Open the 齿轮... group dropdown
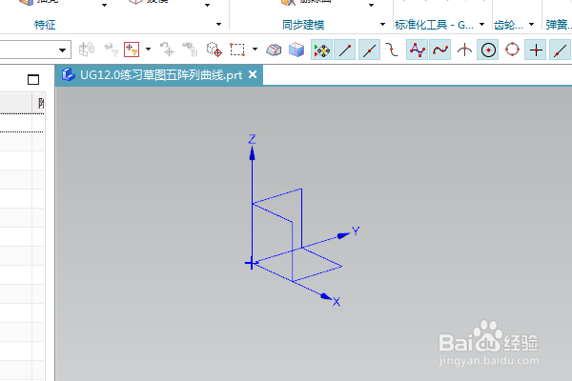This screenshot has height=381, width=572. pyautogui.click(x=531, y=25)
